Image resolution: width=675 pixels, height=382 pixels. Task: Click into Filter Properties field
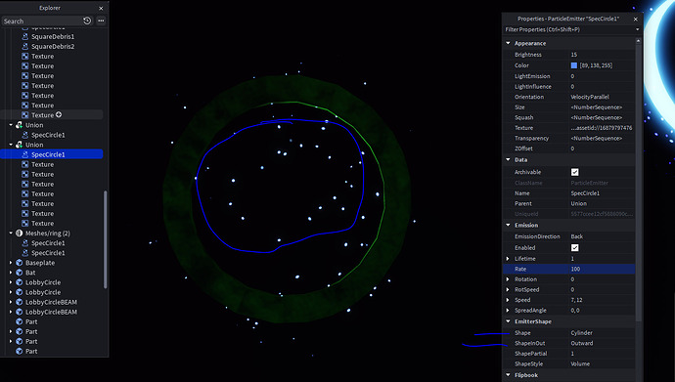click(x=568, y=29)
